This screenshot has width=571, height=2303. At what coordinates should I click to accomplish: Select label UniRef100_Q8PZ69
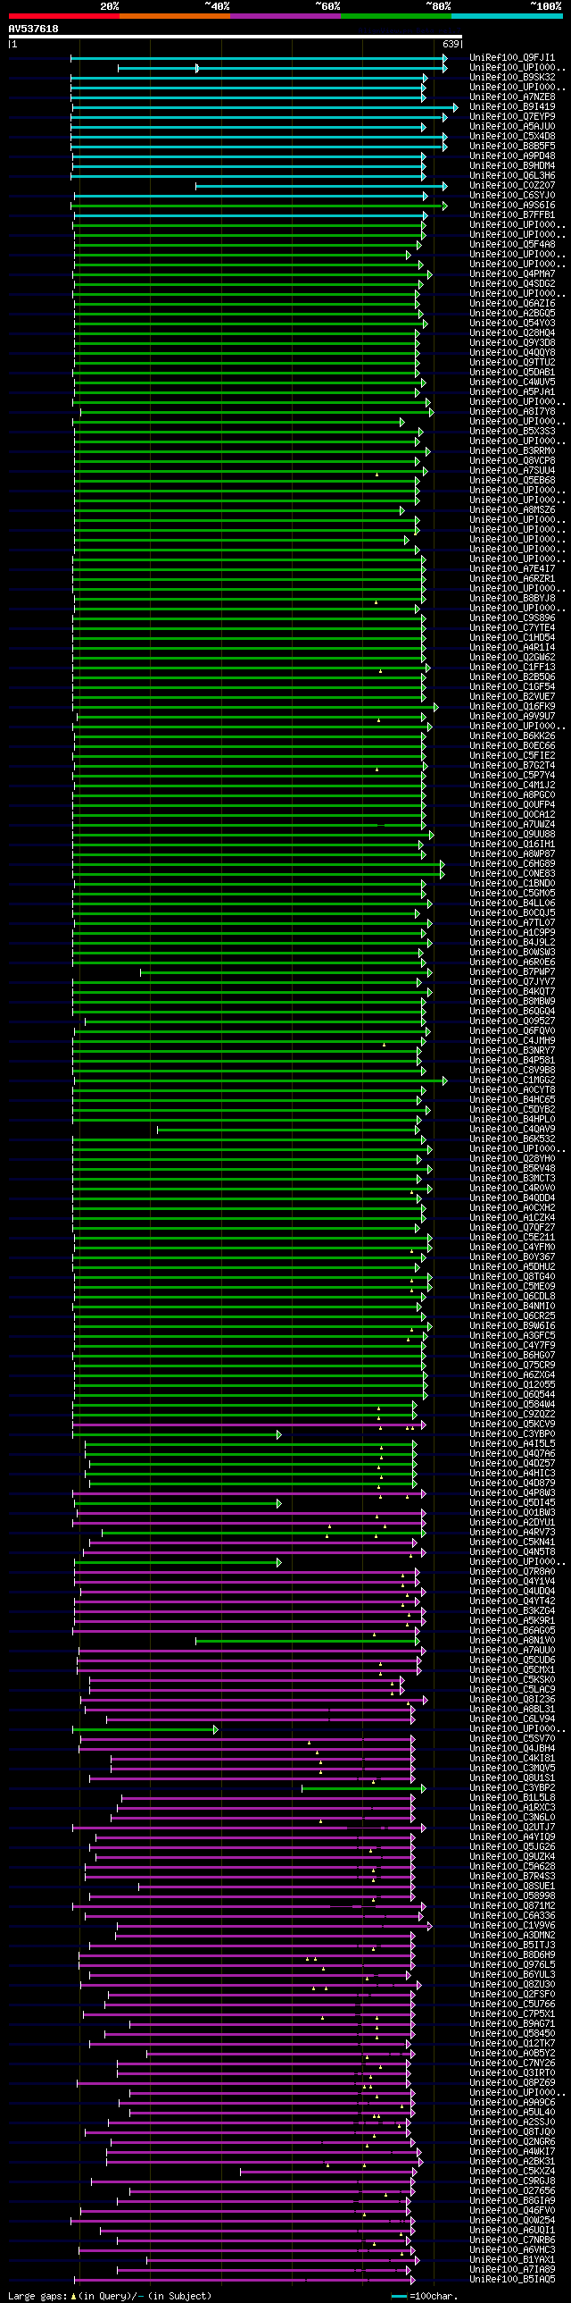click(512, 2083)
